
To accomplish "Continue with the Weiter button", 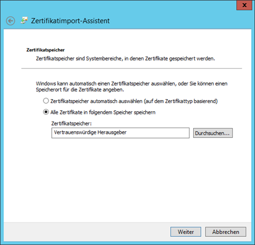I will pos(186,232).
